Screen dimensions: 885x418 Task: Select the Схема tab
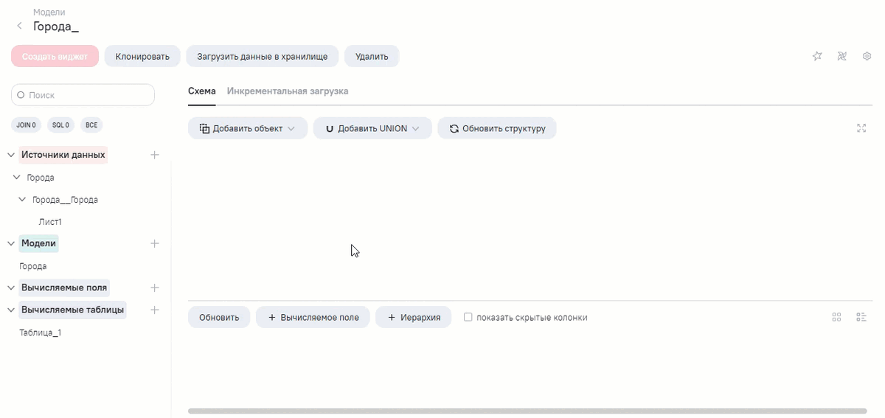202,91
